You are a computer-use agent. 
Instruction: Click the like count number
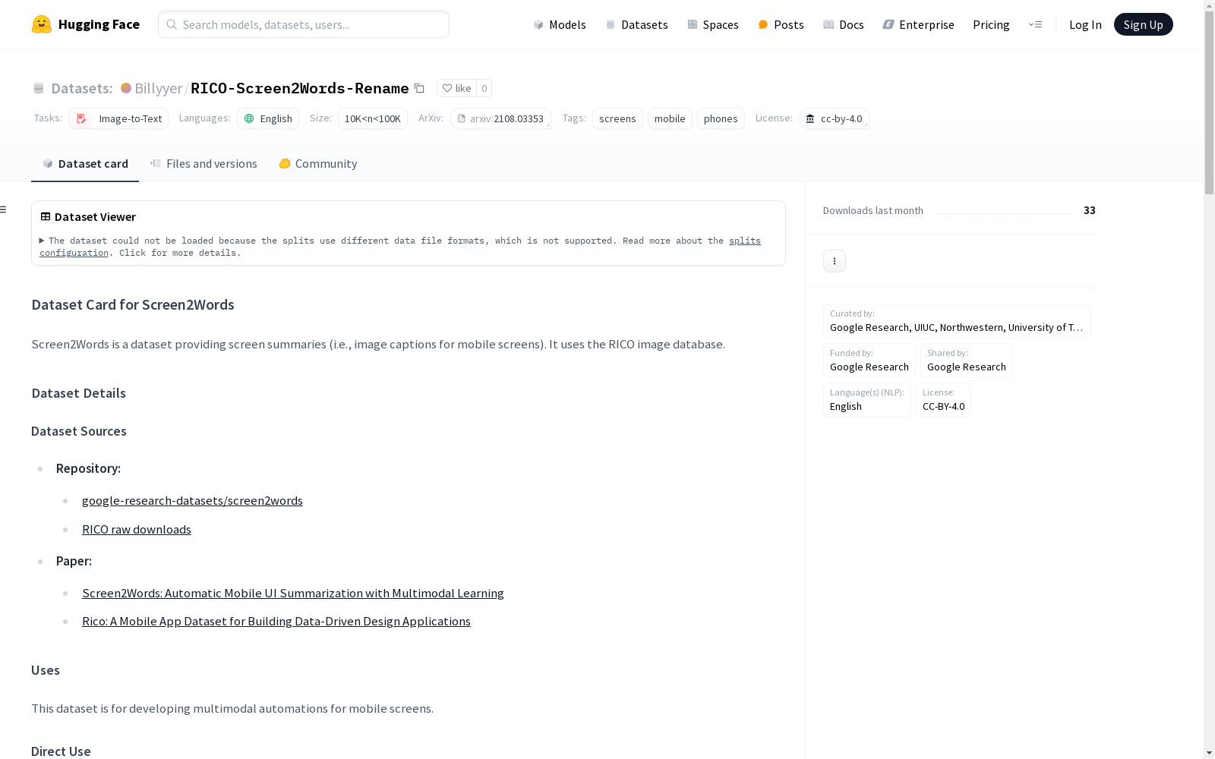point(484,88)
